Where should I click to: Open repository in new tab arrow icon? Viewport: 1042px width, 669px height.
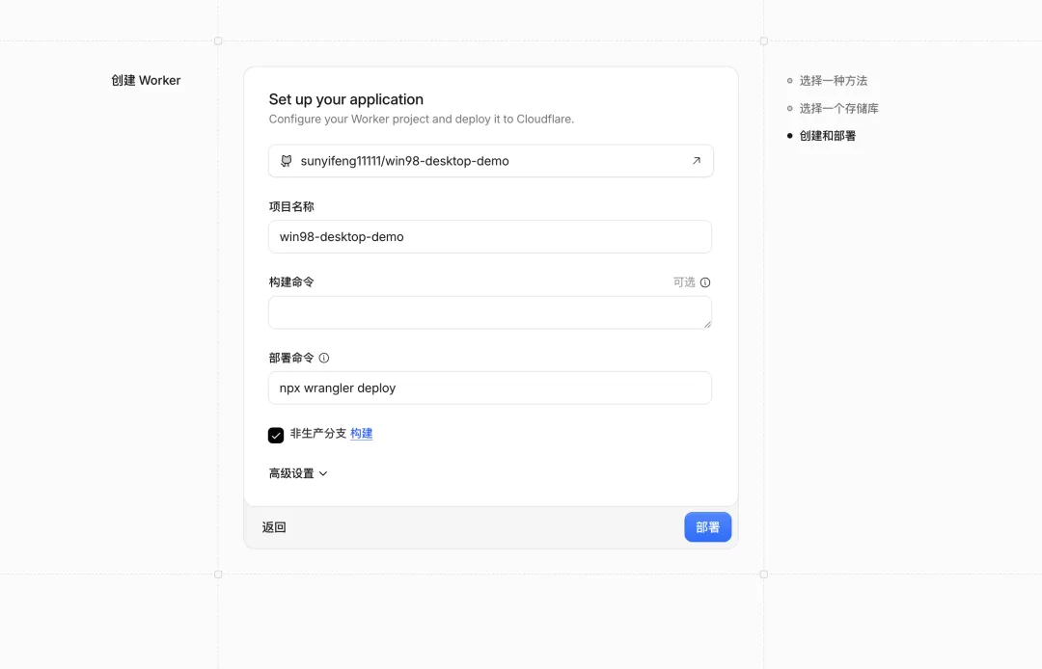point(697,161)
